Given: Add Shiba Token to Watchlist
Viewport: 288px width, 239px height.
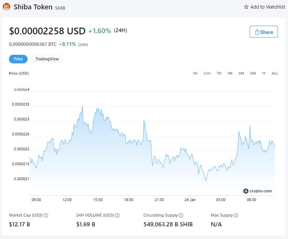Looking at the screenshot, I should [265, 7].
